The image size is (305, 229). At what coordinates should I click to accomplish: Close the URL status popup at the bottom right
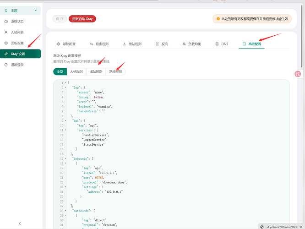pyautogui.click(x=300, y=227)
